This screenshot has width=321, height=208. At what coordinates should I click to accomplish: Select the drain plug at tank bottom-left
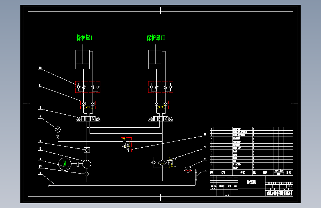tap(50, 185)
